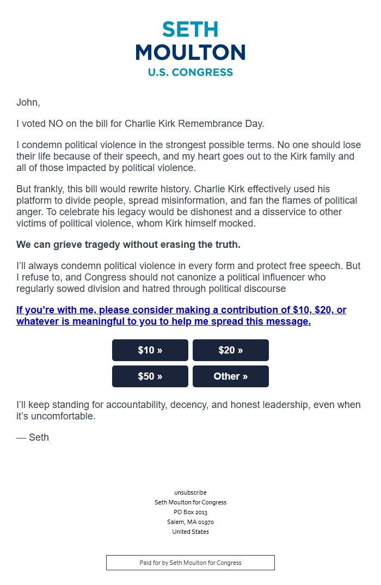381x585 pixels.
Task: Select the $50 donation button
Action: click(x=150, y=376)
